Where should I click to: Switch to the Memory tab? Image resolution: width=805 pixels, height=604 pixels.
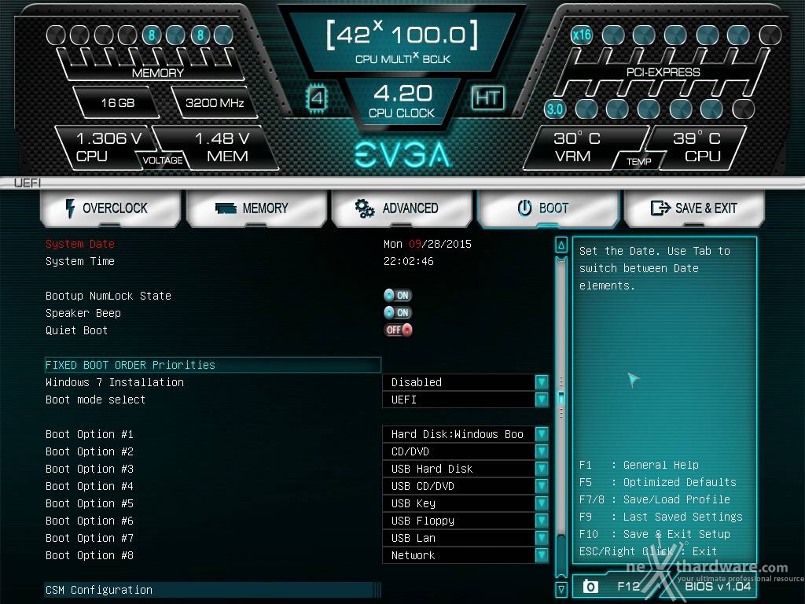(x=256, y=208)
